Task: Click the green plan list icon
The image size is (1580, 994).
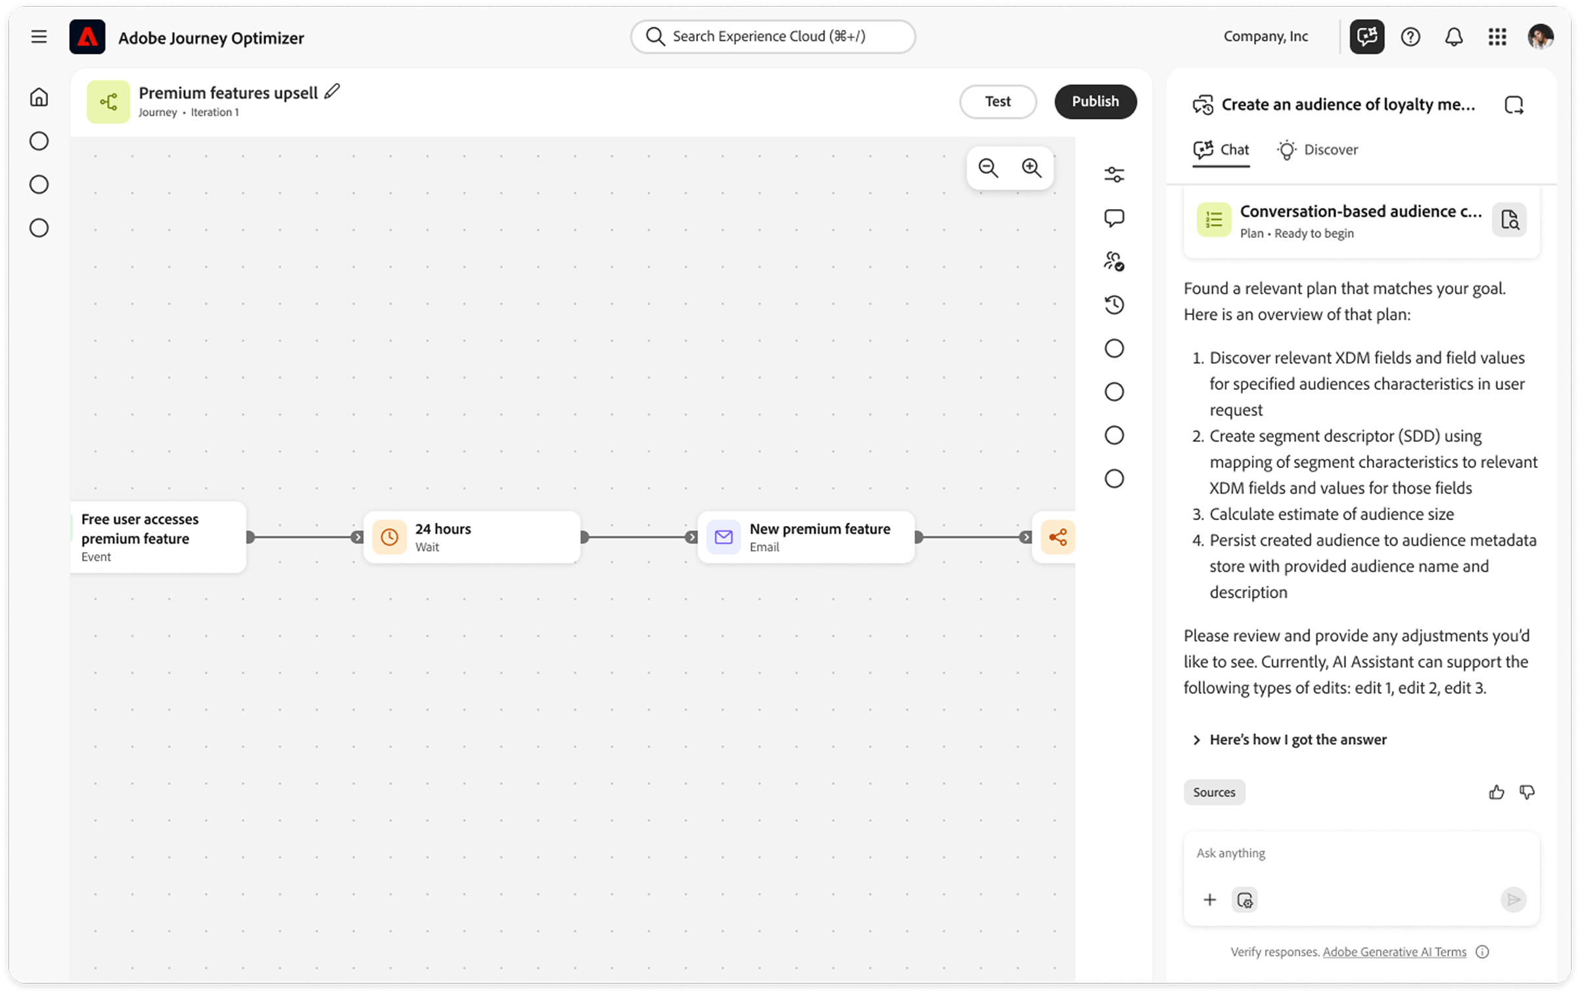Action: click(x=1214, y=220)
